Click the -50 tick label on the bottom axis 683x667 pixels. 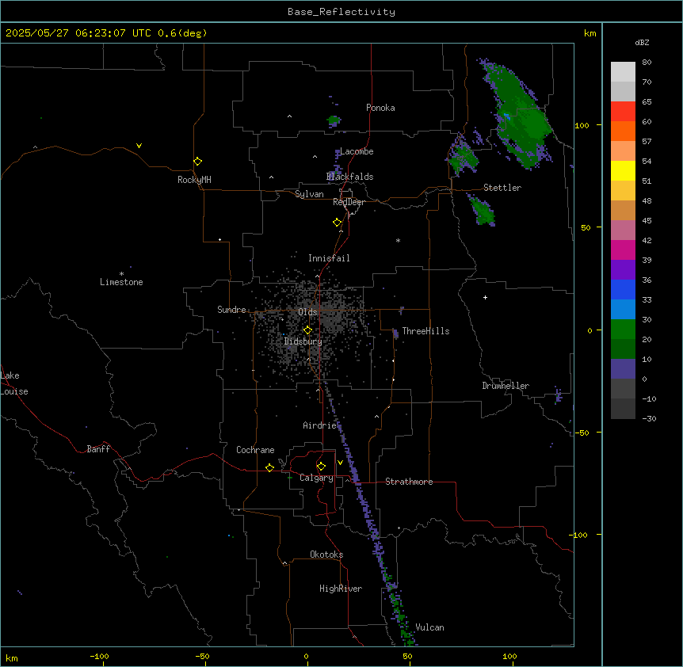coord(202,656)
